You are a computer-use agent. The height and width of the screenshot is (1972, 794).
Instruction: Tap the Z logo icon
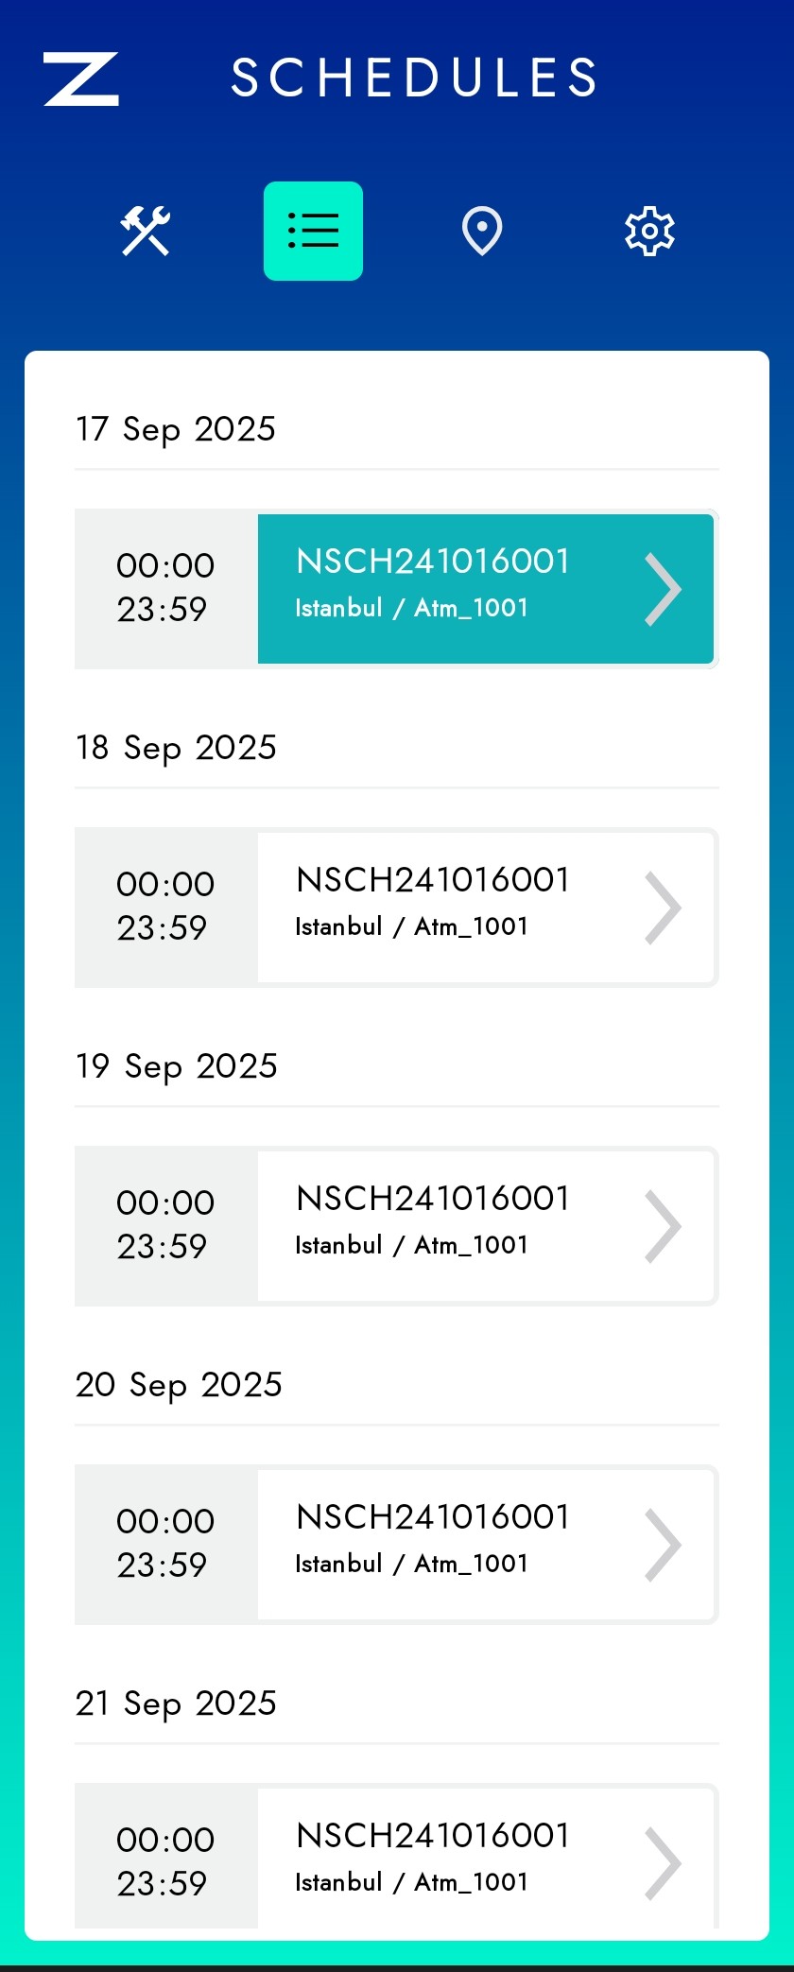[81, 78]
